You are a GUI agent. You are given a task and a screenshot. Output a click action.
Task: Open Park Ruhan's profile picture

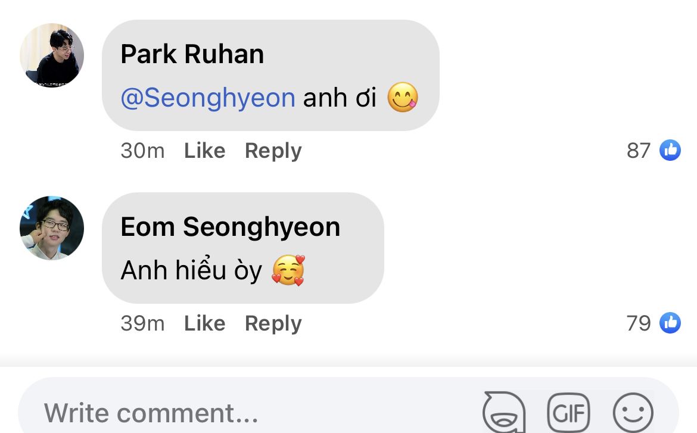52,55
